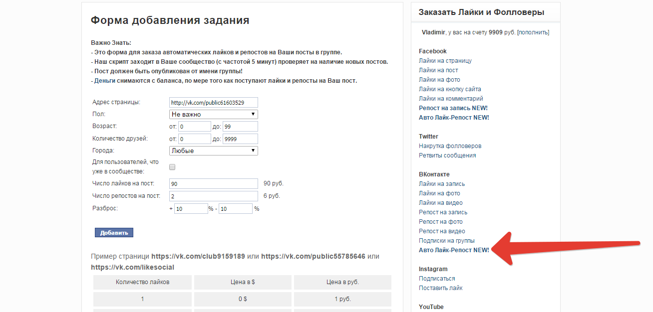The height and width of the screenshot is (312, 653).
Task: Open Facebook 'Лайки на страницу'
Action: [x=445, y=61]
